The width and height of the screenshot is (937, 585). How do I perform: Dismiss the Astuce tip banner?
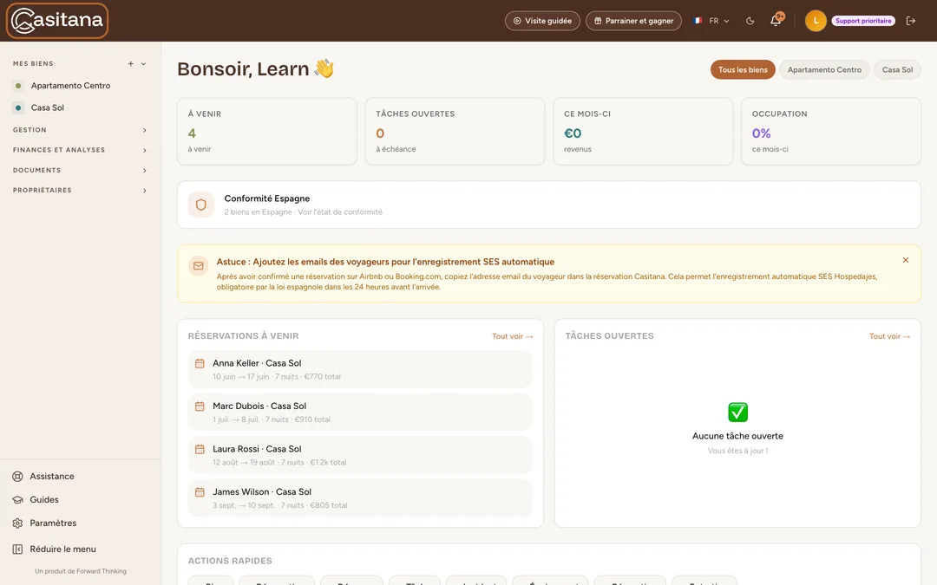[x=905, y=260]
